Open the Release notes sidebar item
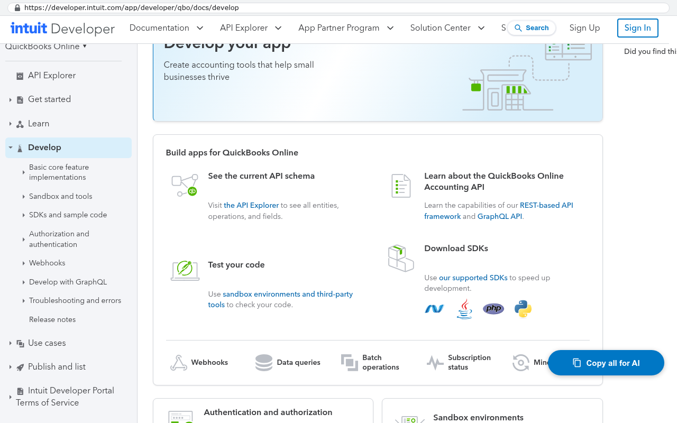 pos(52,319)
